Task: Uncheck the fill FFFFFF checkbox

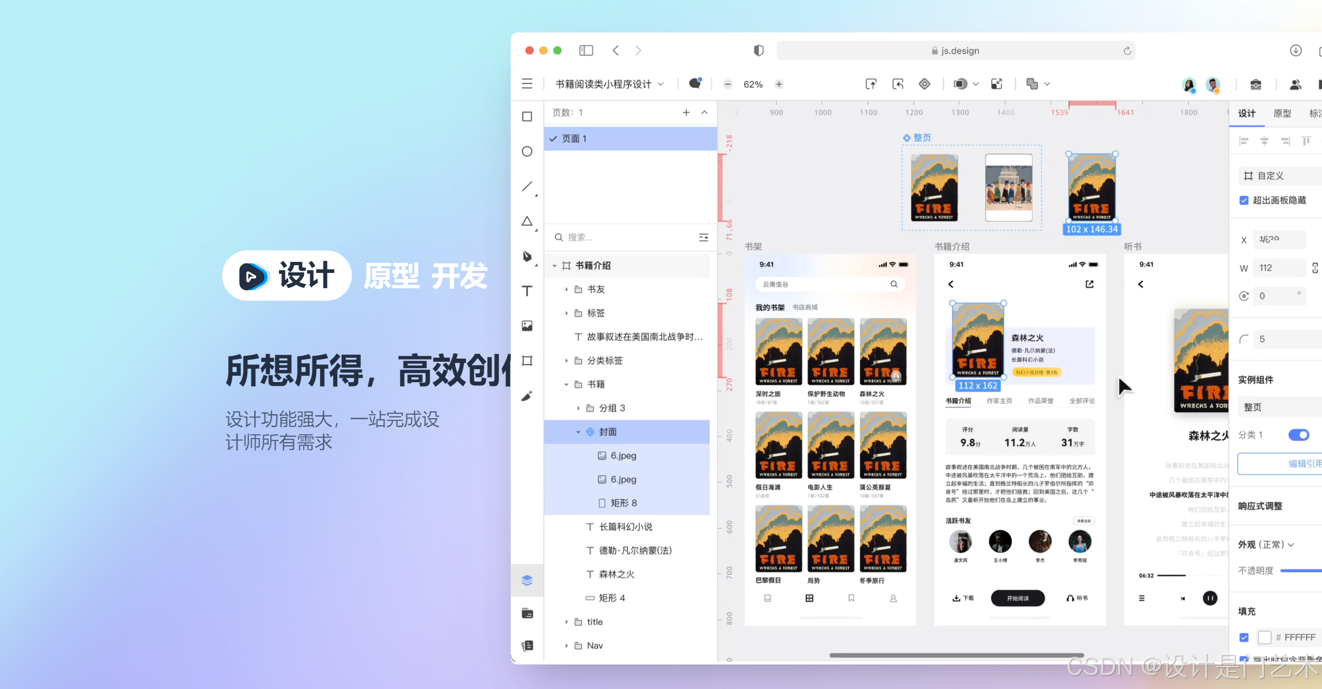Action: click(x=1244, y=637)
